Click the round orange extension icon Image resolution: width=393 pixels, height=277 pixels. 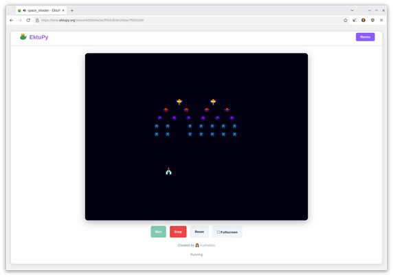(x=363, y=21)
